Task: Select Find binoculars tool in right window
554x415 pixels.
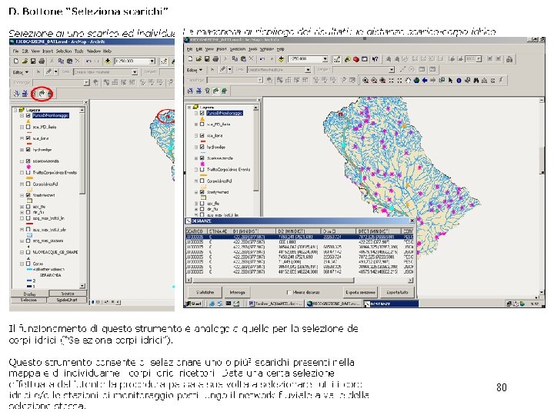Action: (x=476, y=81)
